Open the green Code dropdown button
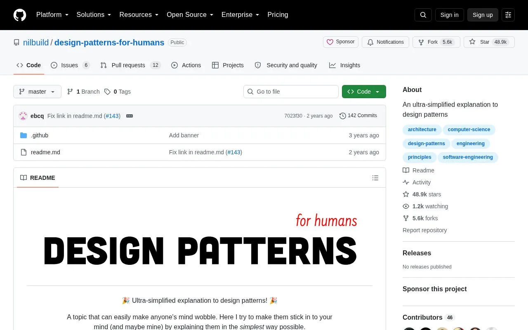Image resolution: width=528 pixels, height=330 pixels. [364, 92]
